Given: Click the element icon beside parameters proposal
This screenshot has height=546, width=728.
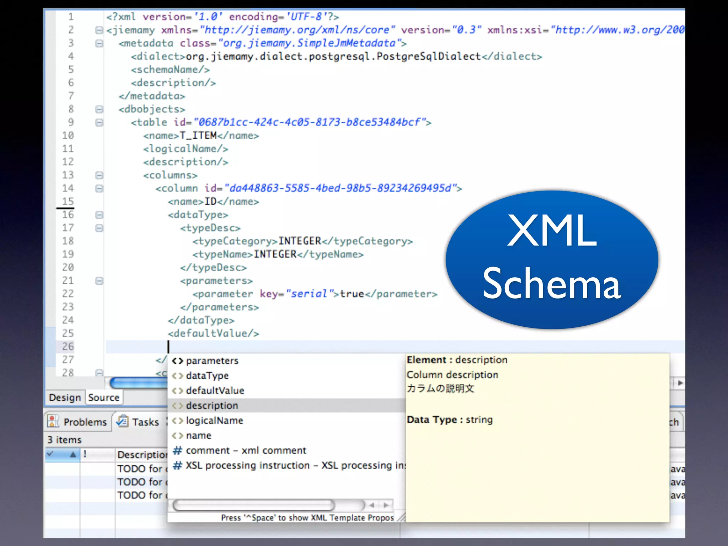Looking at the screenshot, I should click(x=177, y=361).
